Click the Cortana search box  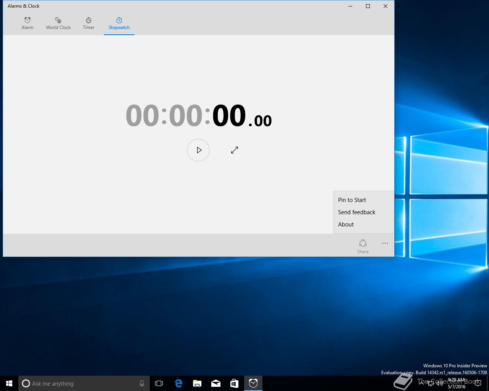click(x=84, y=383)
